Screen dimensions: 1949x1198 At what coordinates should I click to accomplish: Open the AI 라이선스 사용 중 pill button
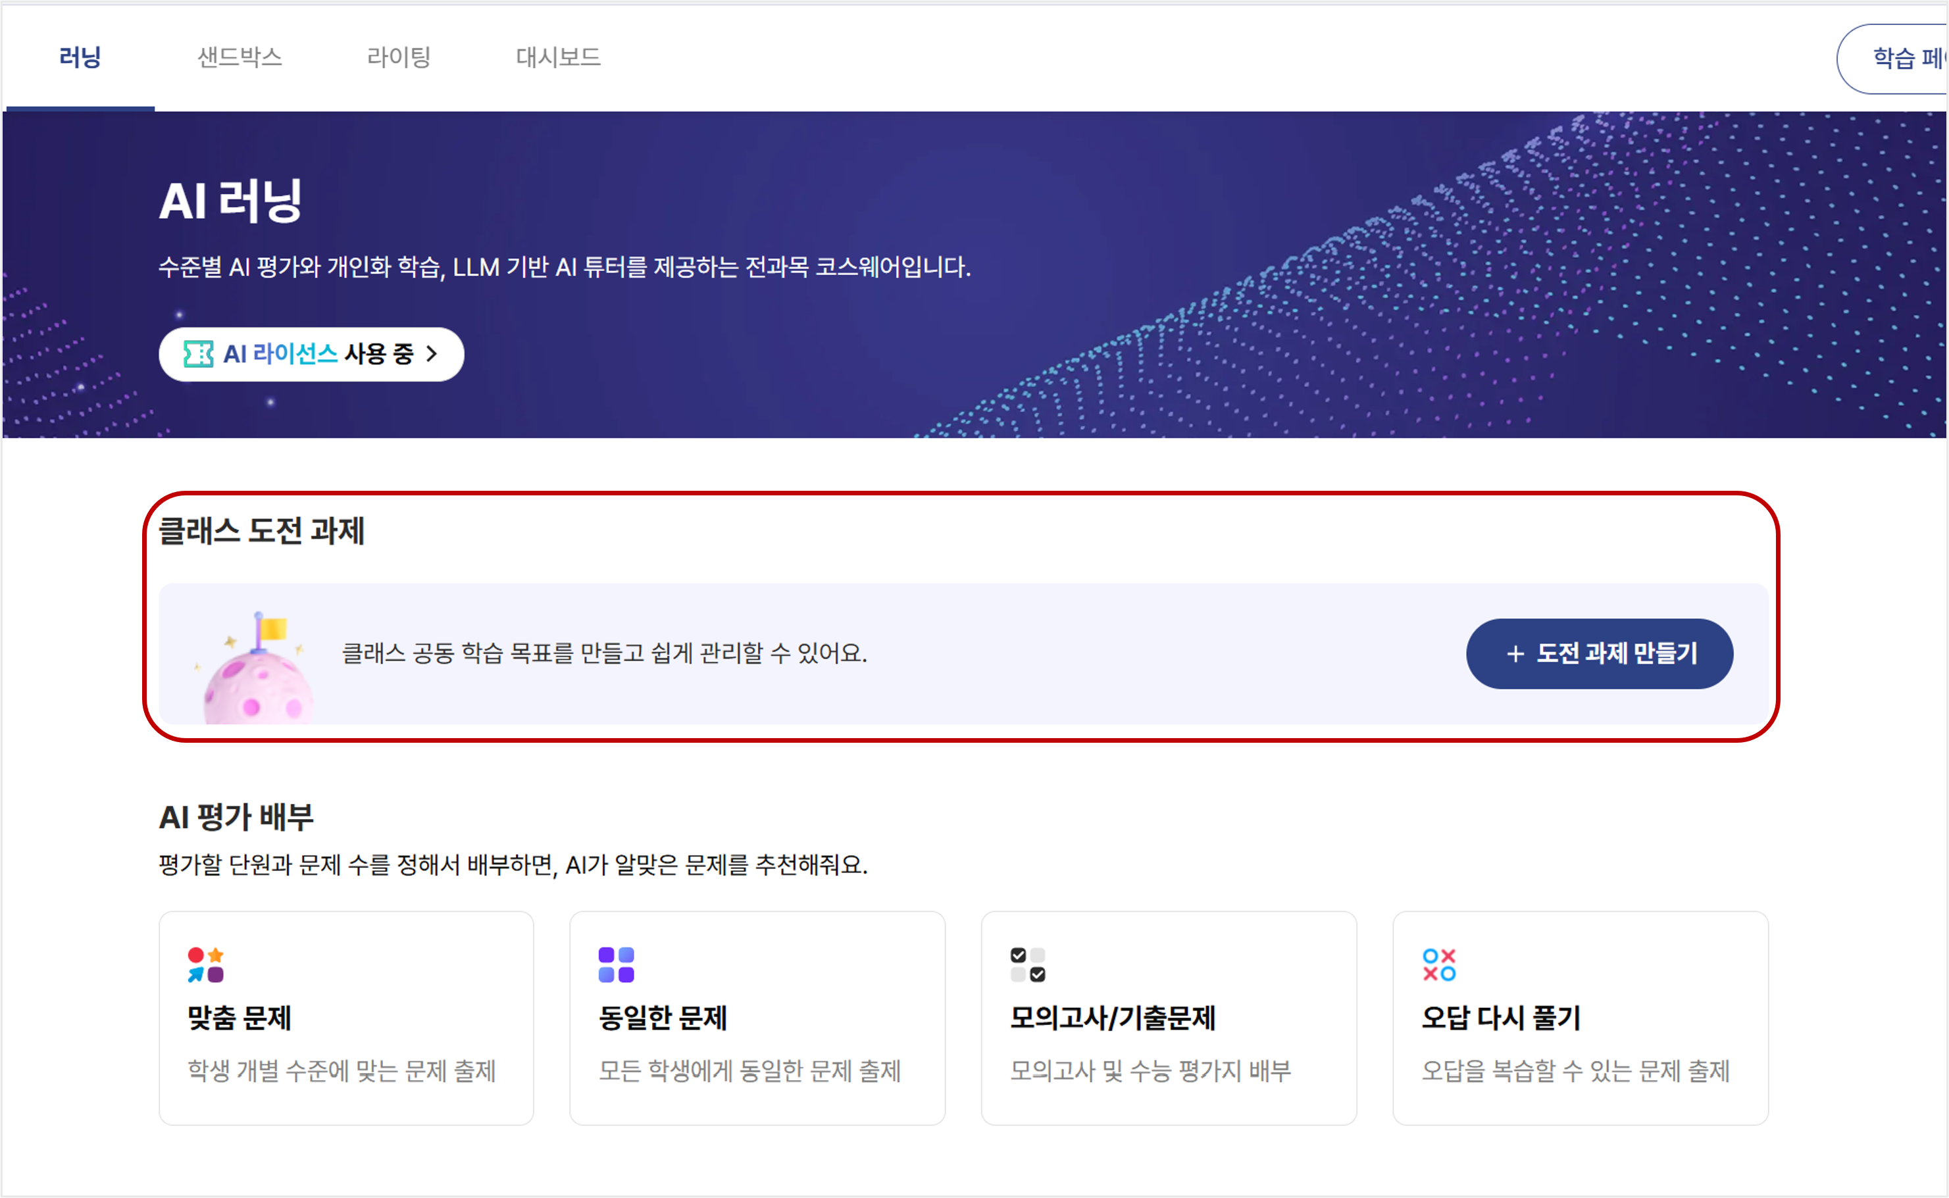[311, 354]
